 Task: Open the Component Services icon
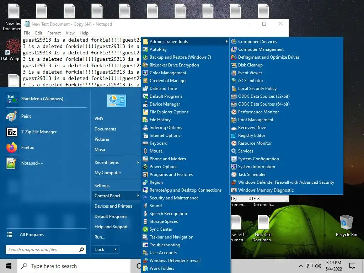(234, 42)
